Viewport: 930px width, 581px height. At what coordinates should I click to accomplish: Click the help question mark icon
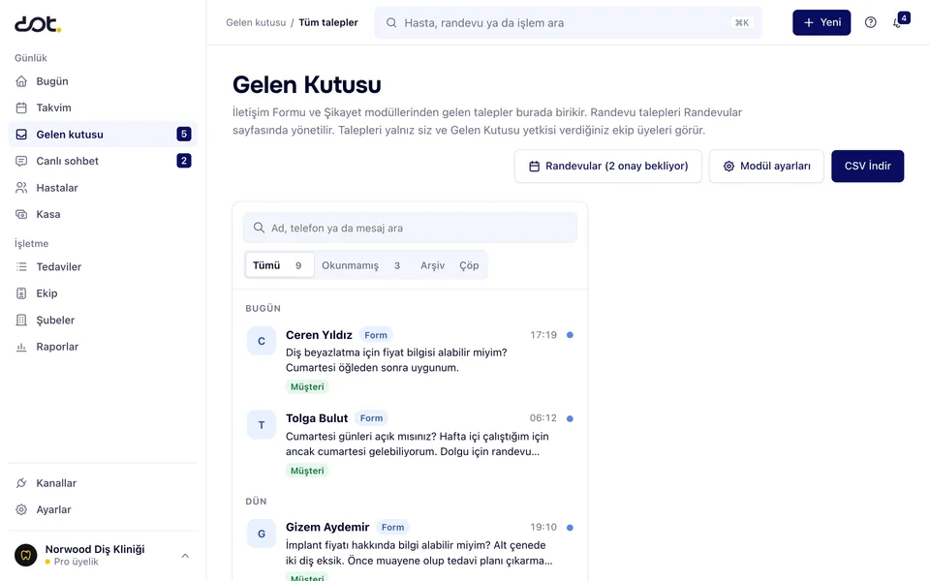[871, 22]
